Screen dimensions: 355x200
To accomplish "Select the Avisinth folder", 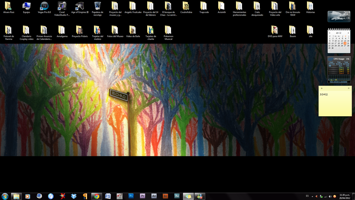I will [x=222, y=8].
